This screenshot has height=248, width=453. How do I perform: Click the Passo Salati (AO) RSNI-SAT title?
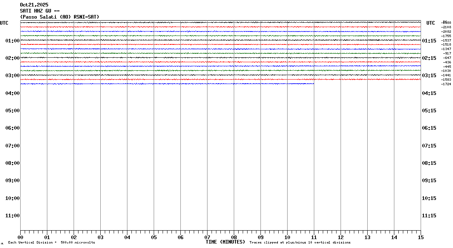59,17
